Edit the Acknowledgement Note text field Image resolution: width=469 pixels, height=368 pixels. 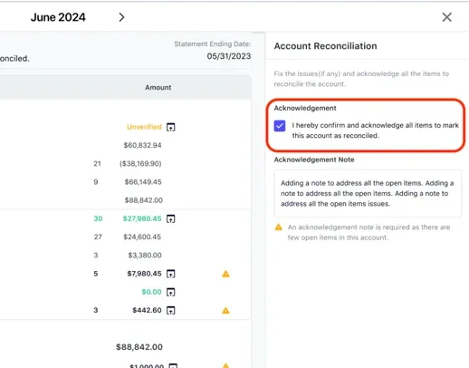368,193
